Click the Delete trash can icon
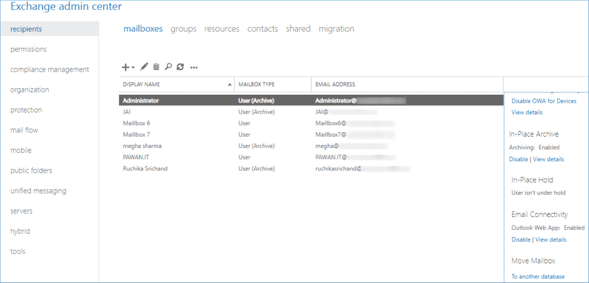 tap(156, 67)
